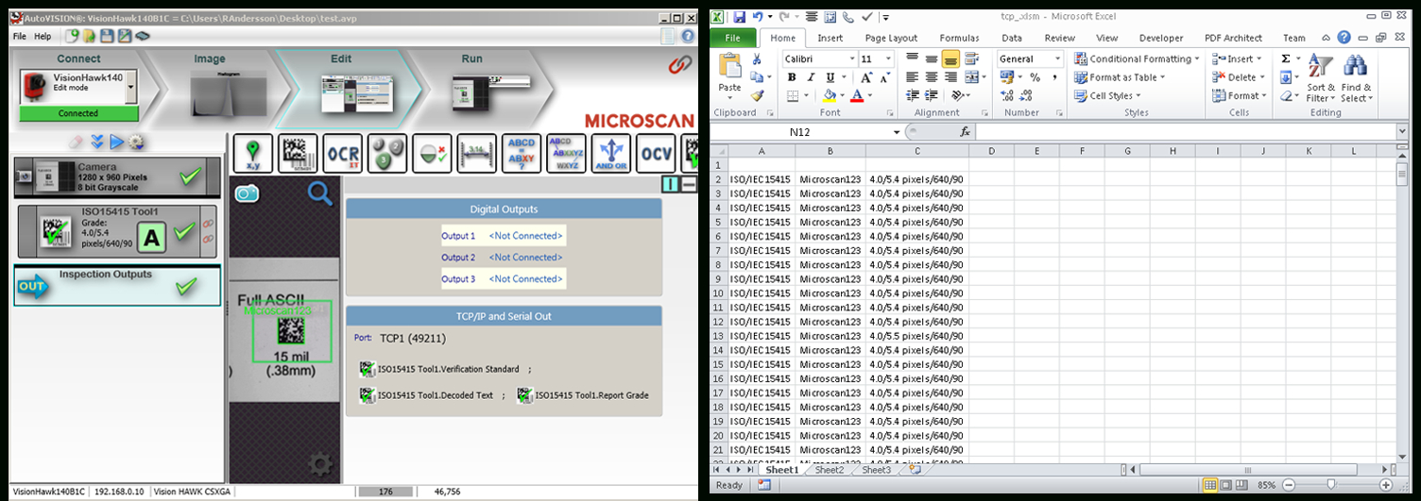Click the measure 3.14 tool icon

[x=476, y=153]
